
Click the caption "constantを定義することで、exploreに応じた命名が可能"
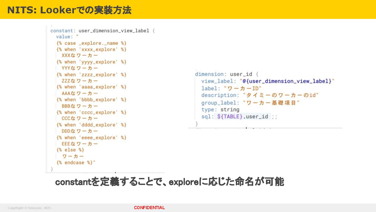pyautogui.click(x=169, y=182)
